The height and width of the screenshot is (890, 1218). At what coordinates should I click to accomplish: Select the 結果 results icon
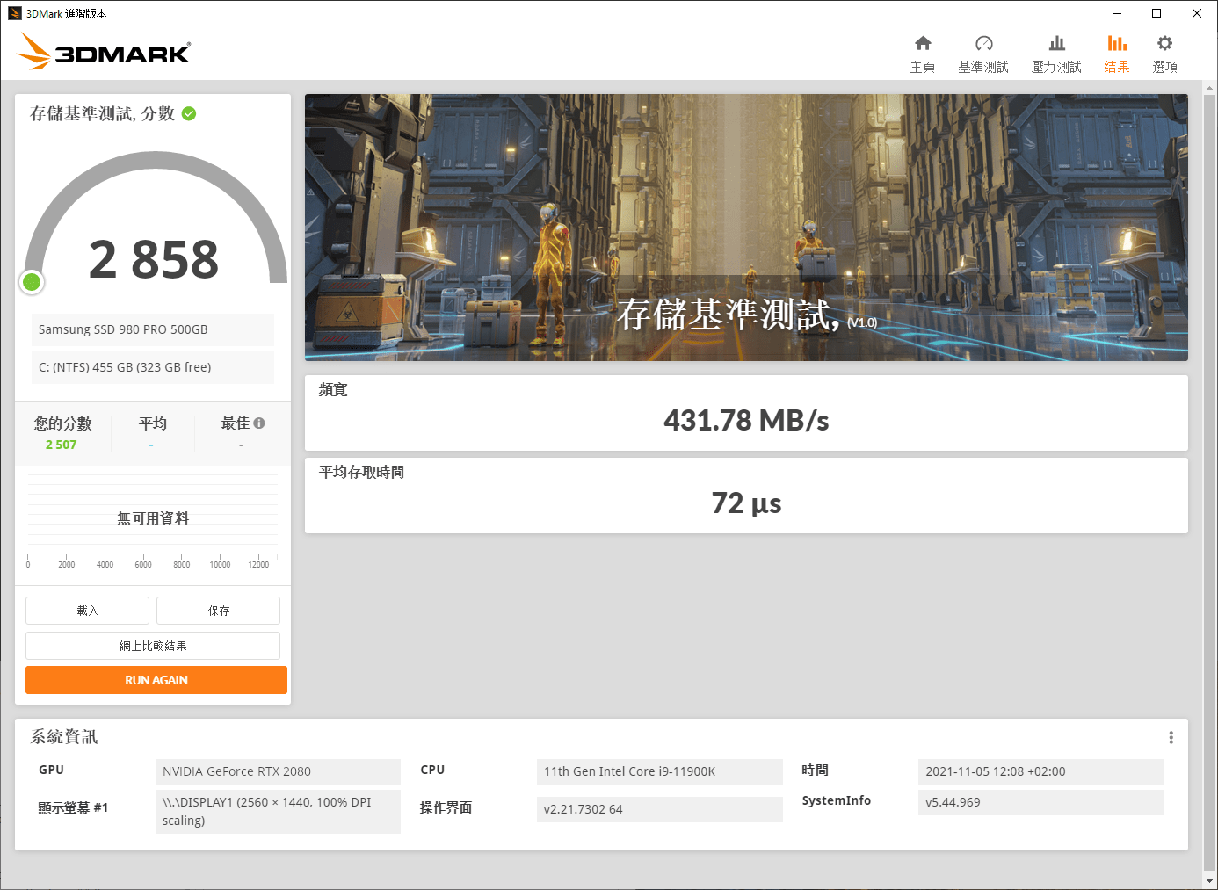[x=1116, y=51]
